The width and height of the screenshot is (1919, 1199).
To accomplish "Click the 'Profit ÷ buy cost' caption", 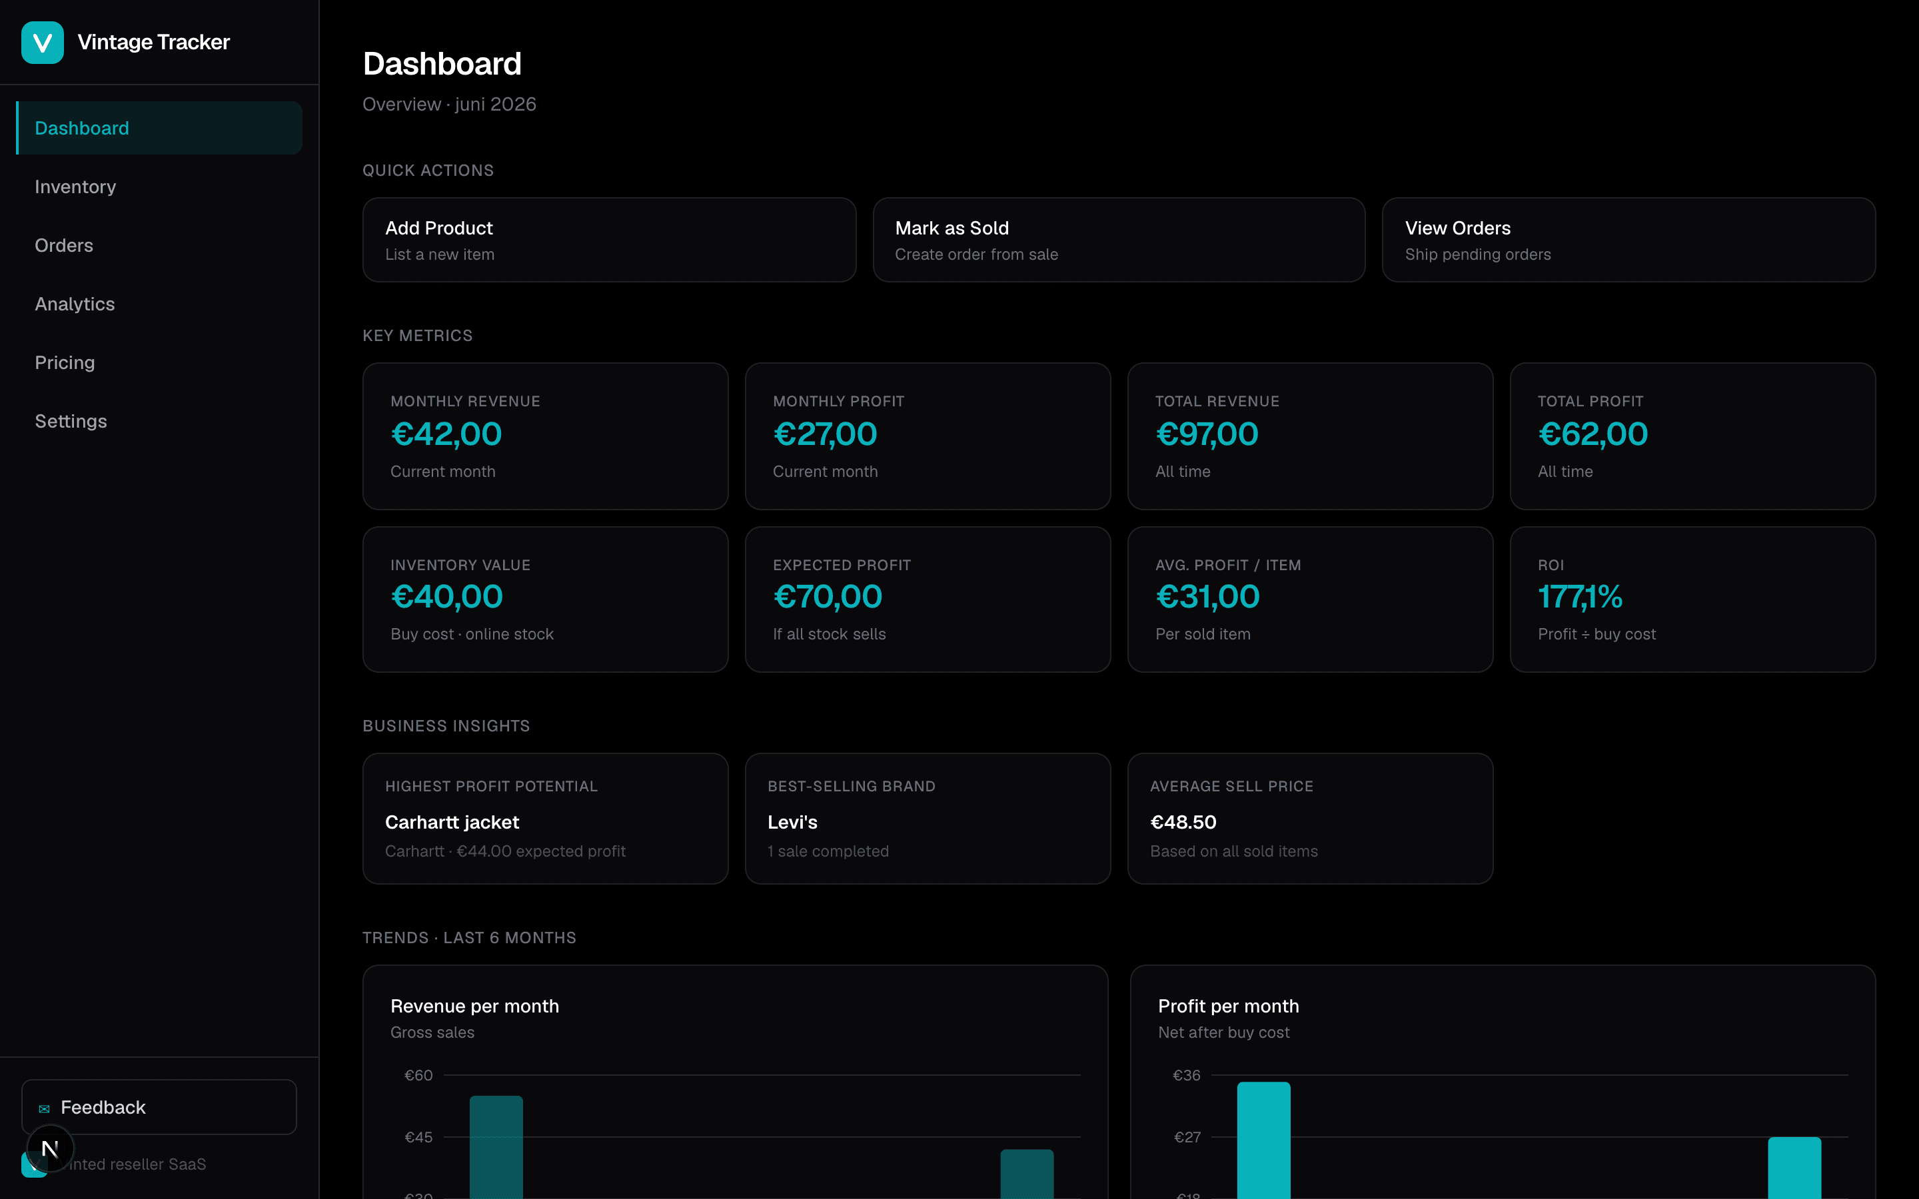I will (1597, 634).
